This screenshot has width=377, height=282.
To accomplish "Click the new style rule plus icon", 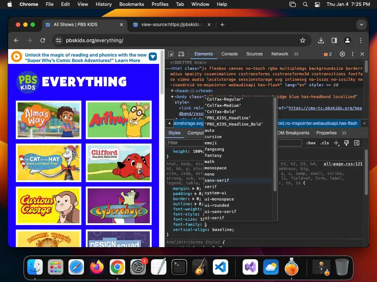I will pos(337,143).
